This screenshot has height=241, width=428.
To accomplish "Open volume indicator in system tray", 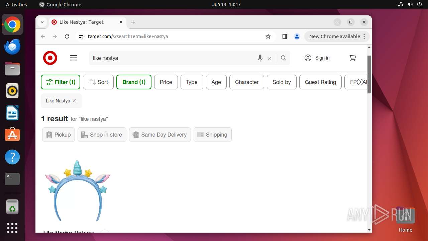I will 410,4.
